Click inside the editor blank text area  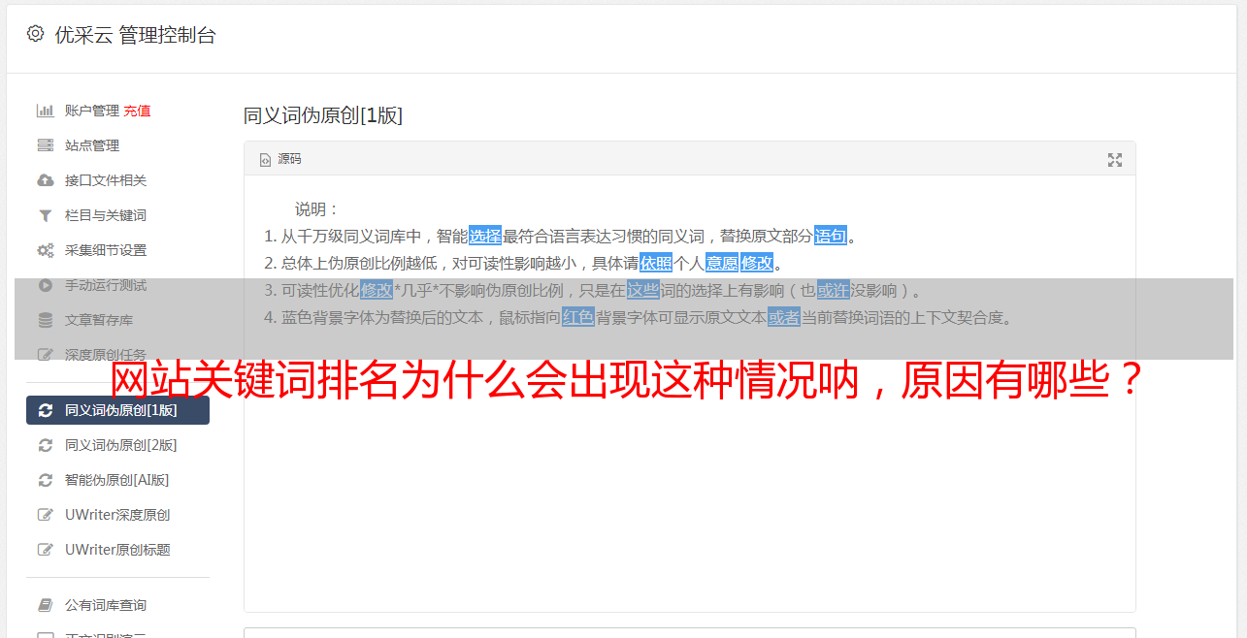(689, 485)
